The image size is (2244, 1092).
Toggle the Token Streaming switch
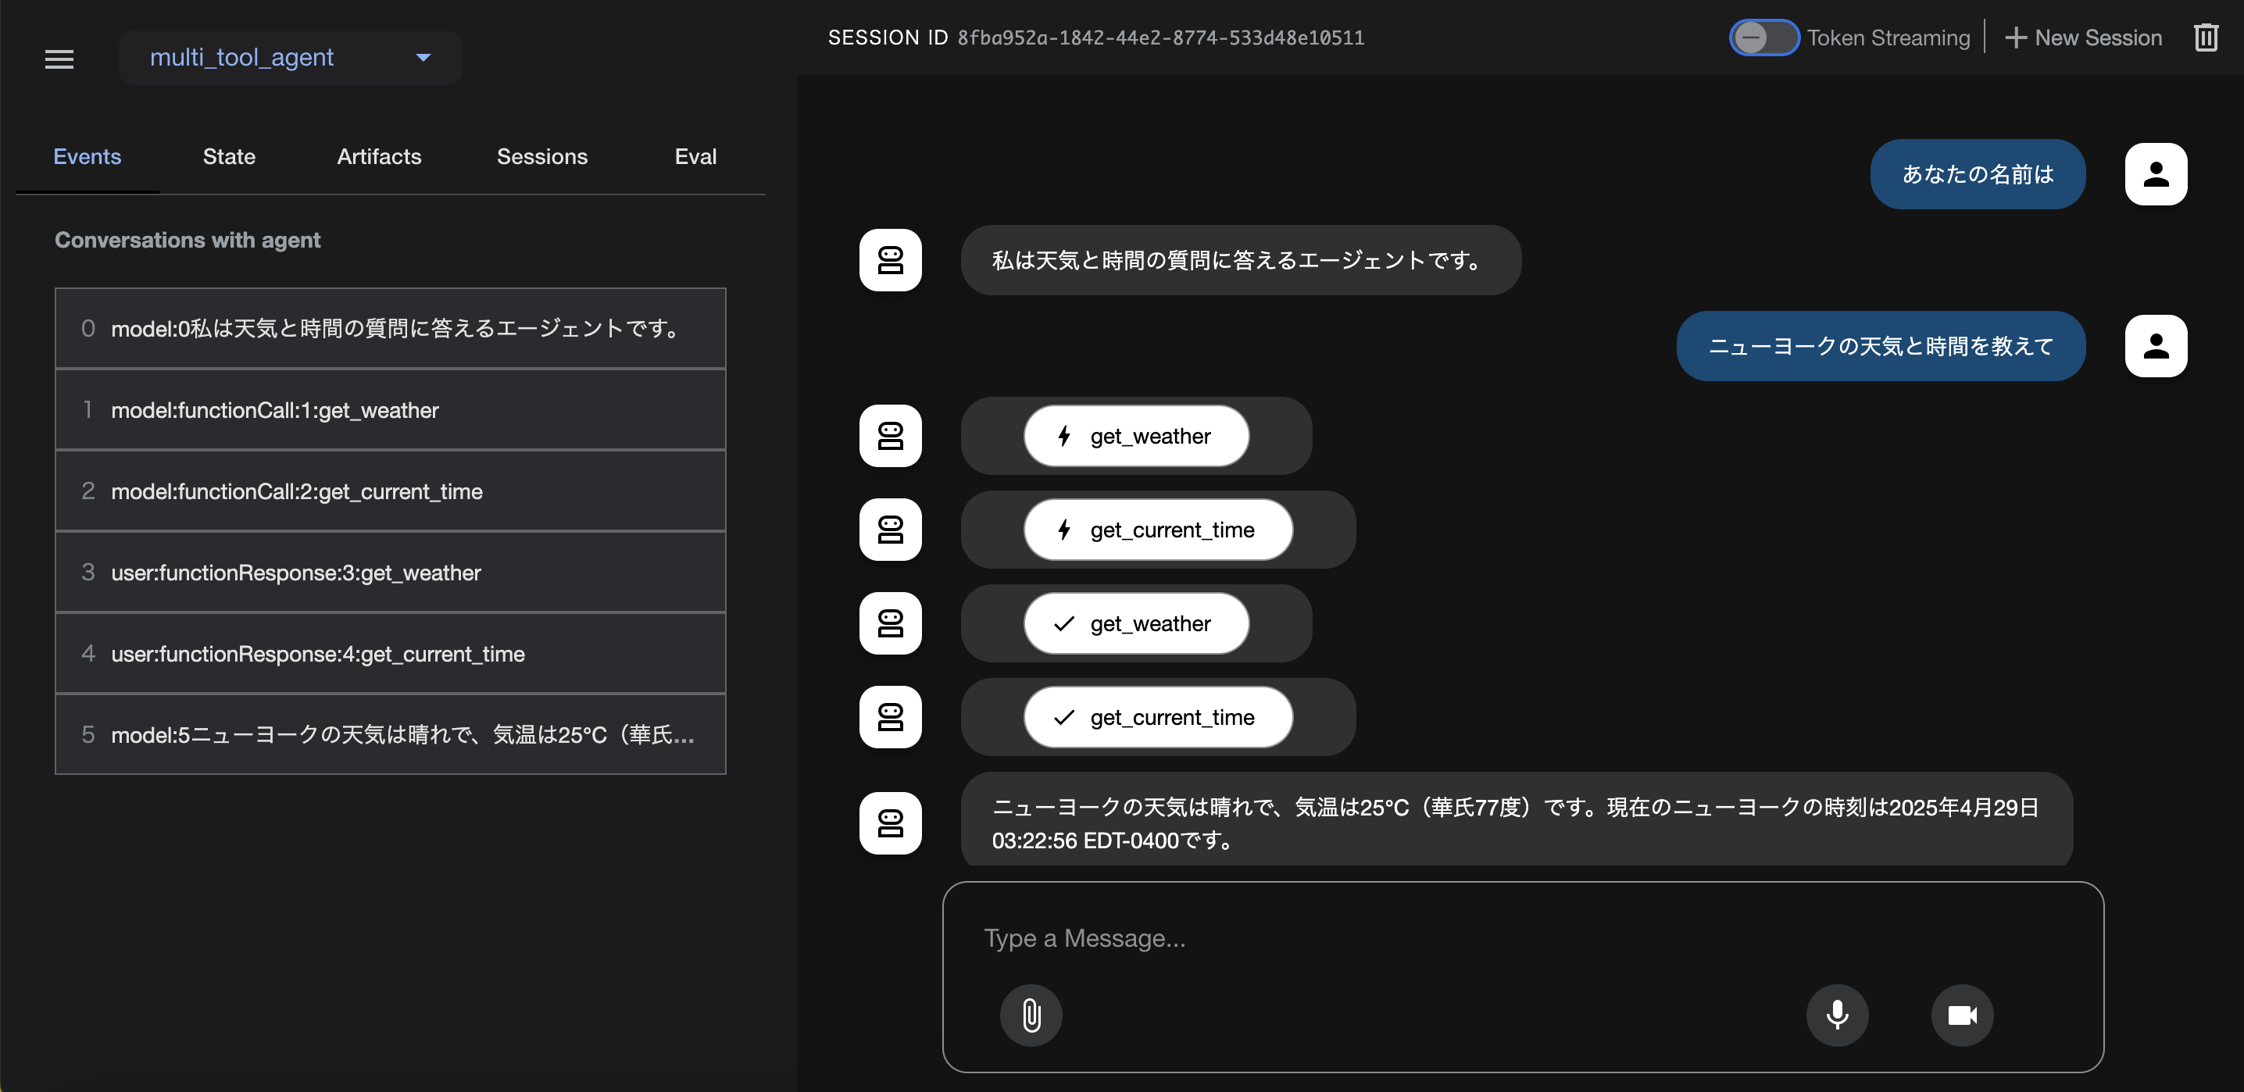pos(1763,38)
